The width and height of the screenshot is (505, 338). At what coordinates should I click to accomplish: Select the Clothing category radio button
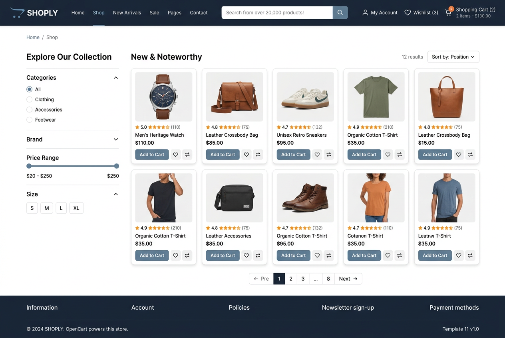(29, 100)
